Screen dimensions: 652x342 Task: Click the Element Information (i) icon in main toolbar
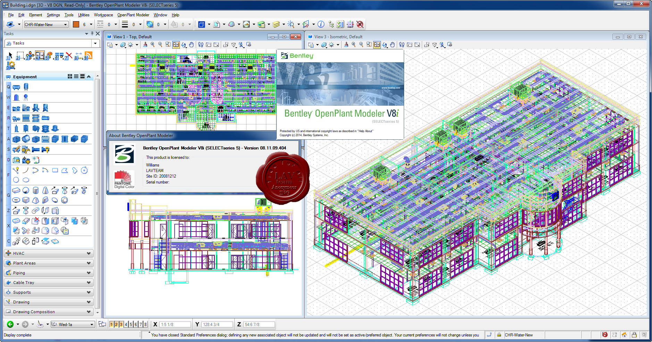(321, 24)
